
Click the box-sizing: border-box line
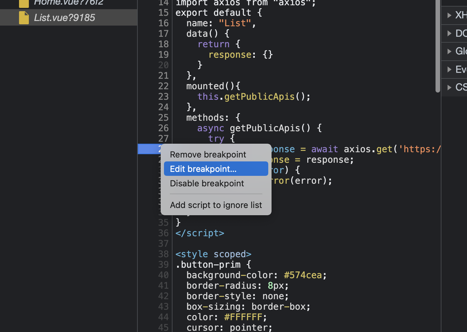click(248, 306)
